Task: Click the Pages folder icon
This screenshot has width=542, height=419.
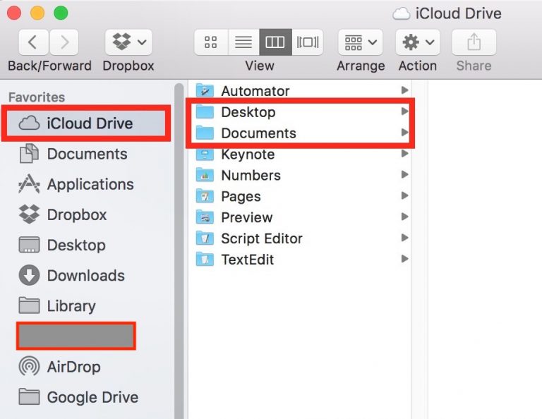Action: [205, 196]
